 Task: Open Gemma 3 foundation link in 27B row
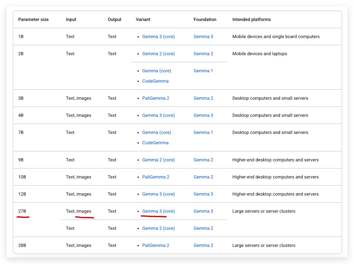click(x=203, y=211)
